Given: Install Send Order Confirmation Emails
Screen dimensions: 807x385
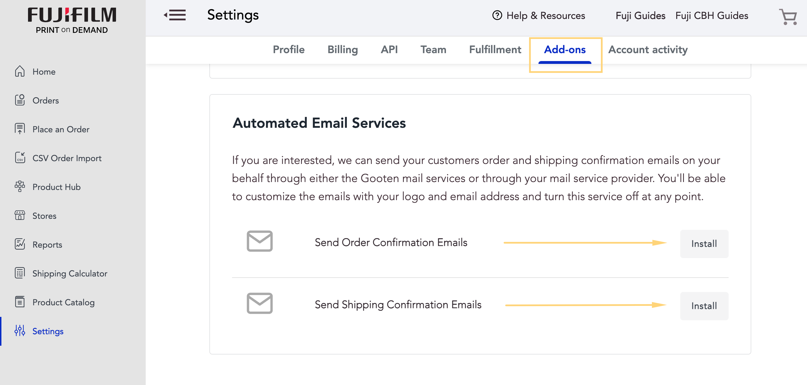Looking at the screenshot, I should (704, 243).
